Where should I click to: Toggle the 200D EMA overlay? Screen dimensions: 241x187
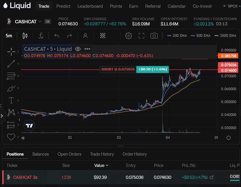pos(225,36)
